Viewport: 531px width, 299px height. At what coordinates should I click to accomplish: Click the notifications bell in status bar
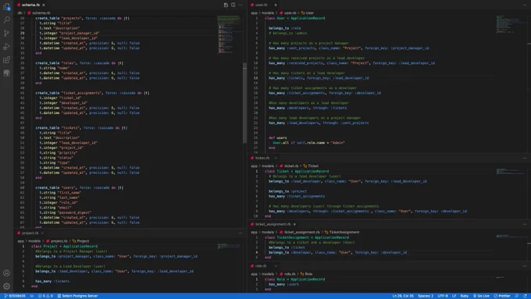click(x=525, y=296)
